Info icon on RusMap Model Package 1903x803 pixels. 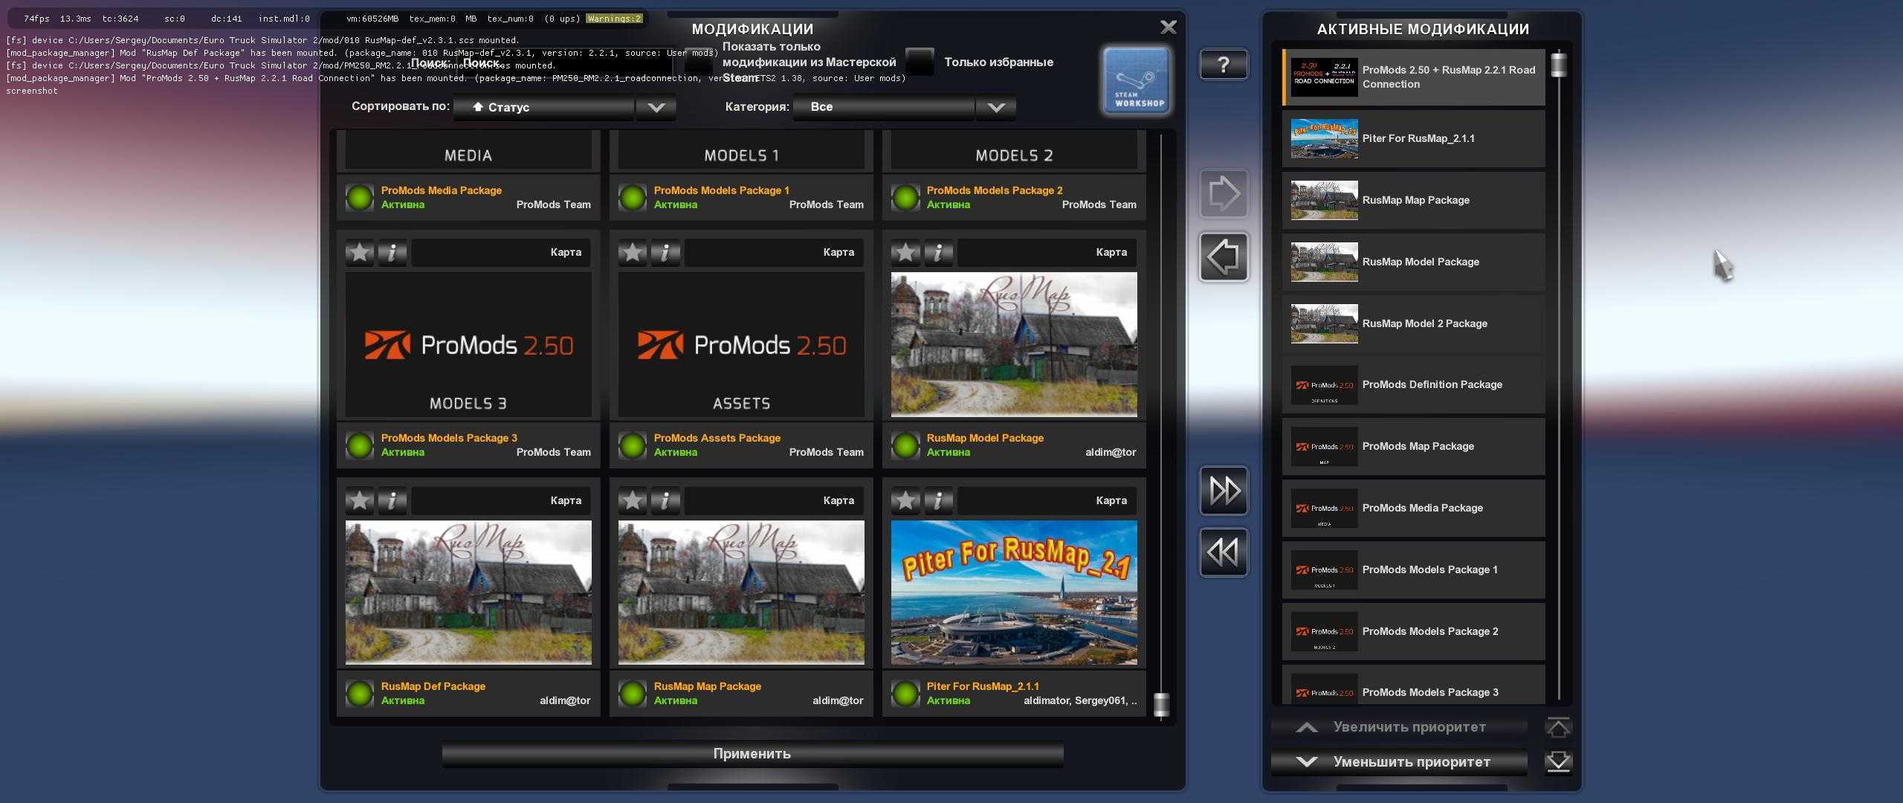[938, 253]
